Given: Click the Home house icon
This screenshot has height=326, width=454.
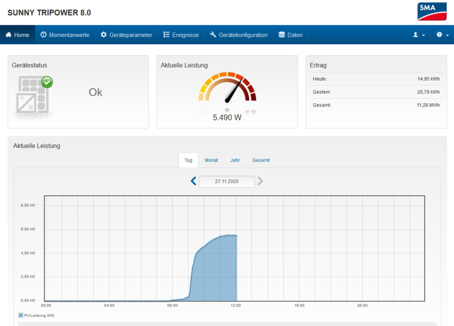Looking at the screenshot, I should tap(9, 35).
